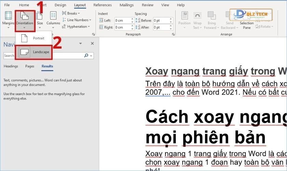Expand the Hyphenation dropdown

(x=77, y=26)
